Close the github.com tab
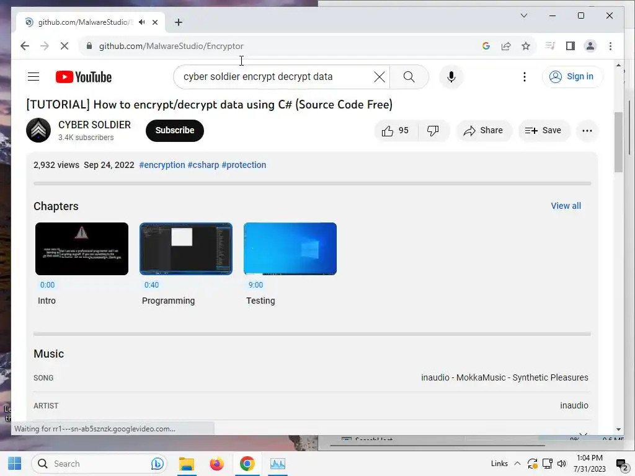Viewport: 635px width, 476px height. point(154,22)
